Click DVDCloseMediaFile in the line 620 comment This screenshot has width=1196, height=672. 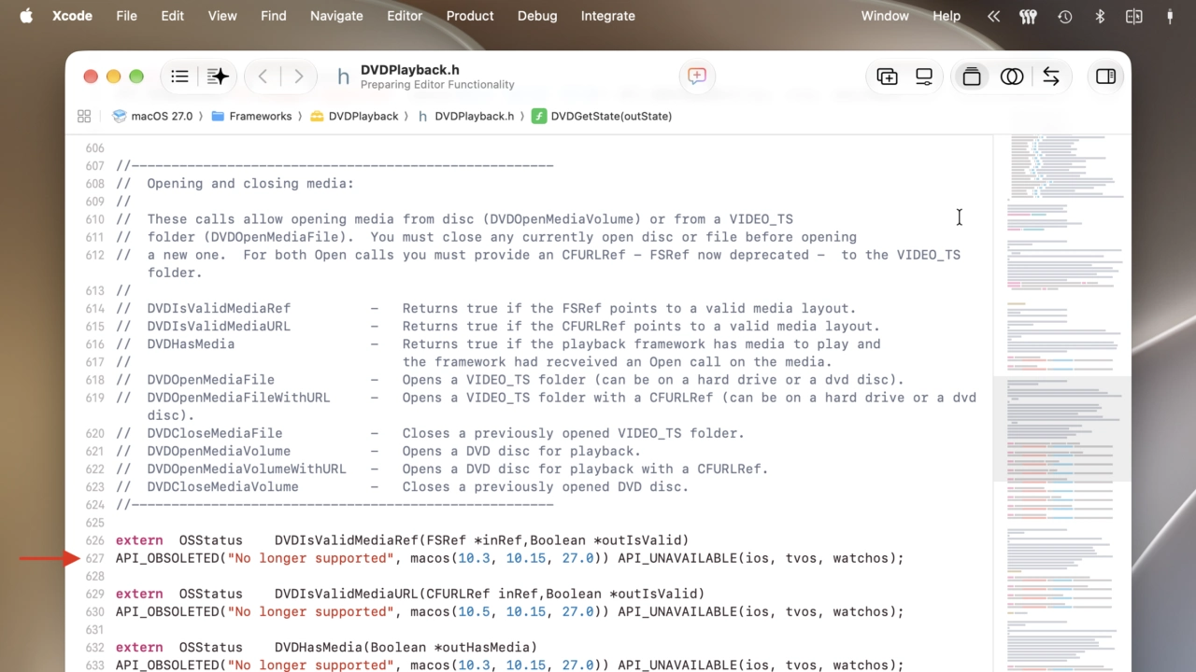pyautogui.click(x=215, y=433)
